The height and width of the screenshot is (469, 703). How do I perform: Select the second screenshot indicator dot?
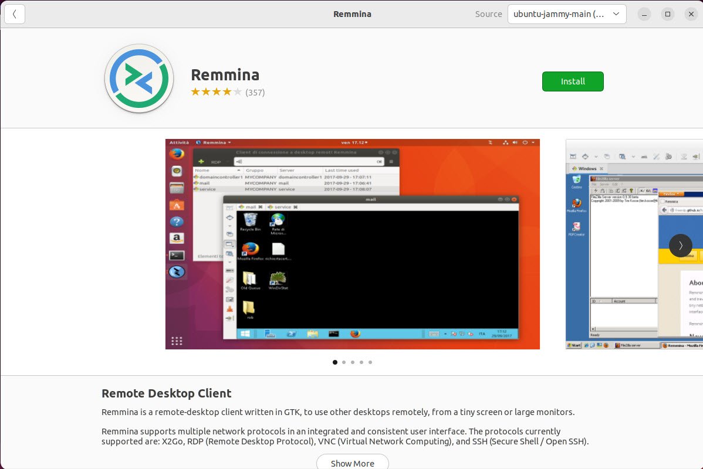344,362
